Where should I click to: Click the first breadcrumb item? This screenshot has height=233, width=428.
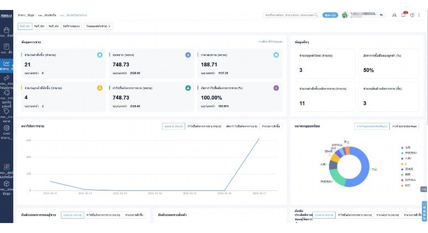(x=25, y=15)
